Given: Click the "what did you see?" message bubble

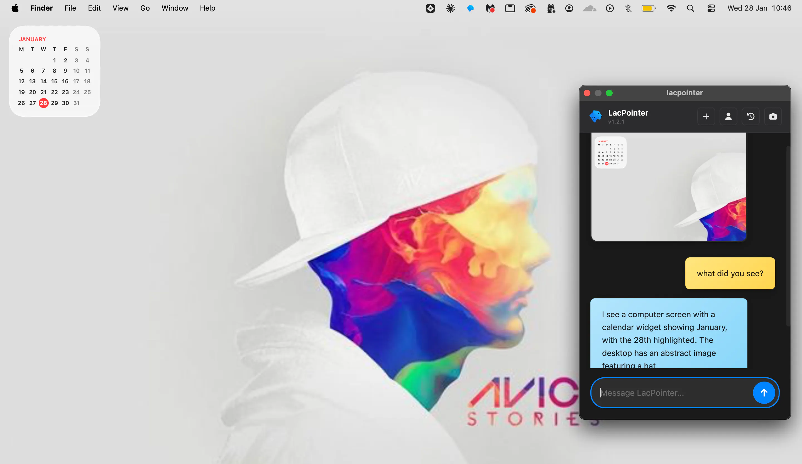Looking at the screenshot, I should tap(730, 273).
